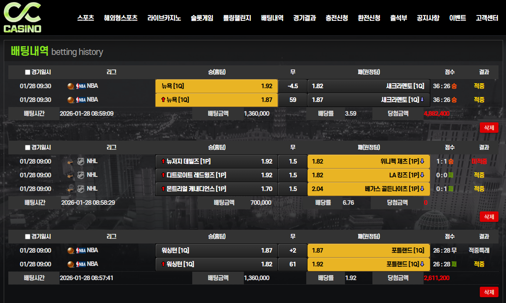Open 충전신청 page

(337, 18)
